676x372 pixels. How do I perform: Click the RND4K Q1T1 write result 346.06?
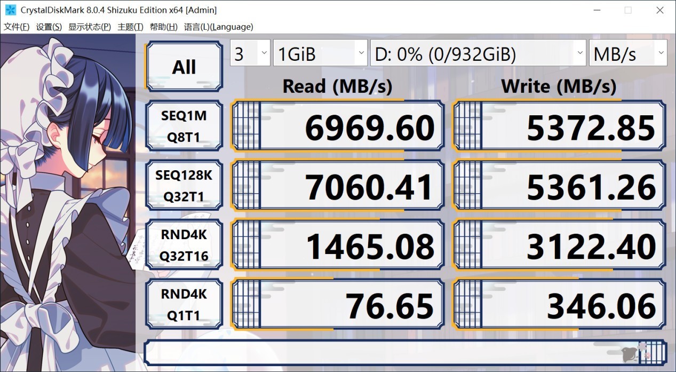pyautogui.click(x=559, y=305)
